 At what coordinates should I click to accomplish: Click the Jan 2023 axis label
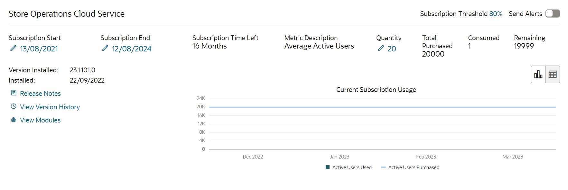click(340, 157)
